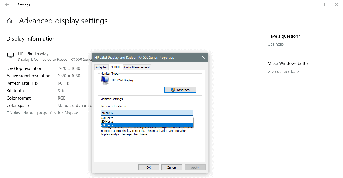Maximize the Settings window
Screen dimensions: 343x178
[323, 5]
